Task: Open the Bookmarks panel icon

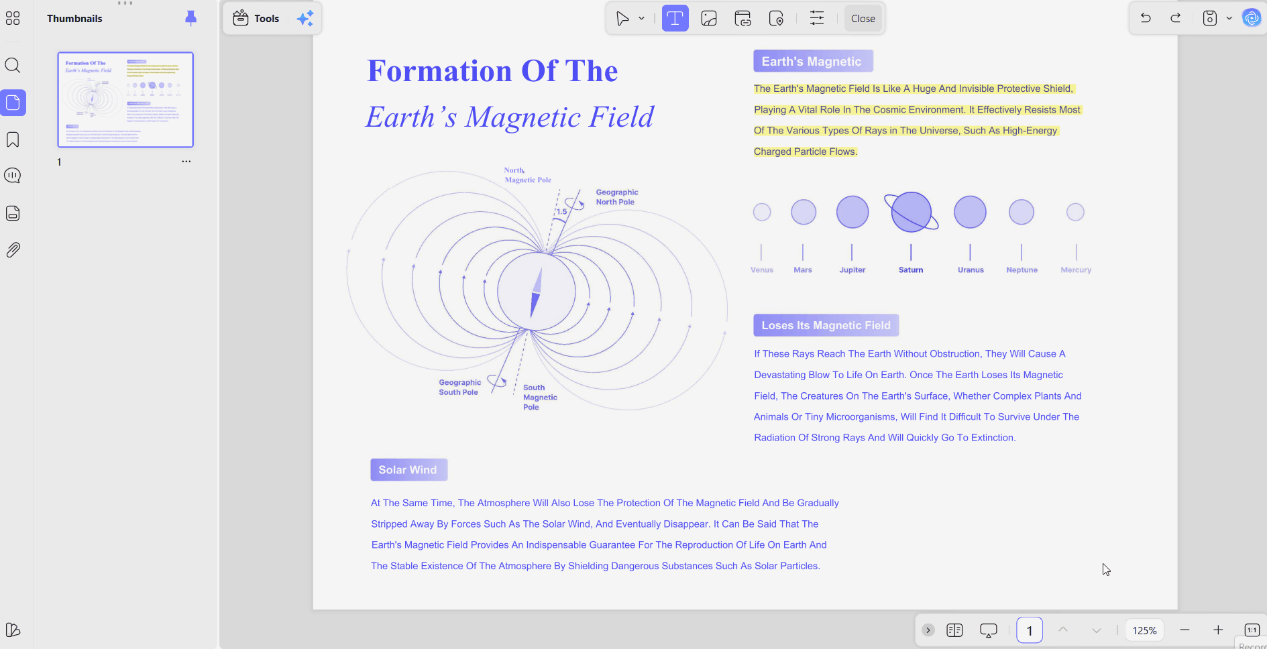Action: tap(13, 139)
